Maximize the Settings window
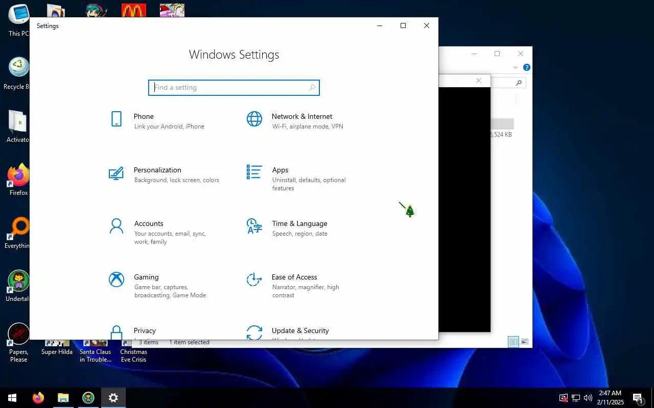The height and width of the screenshot is (408, 654). 403,25
